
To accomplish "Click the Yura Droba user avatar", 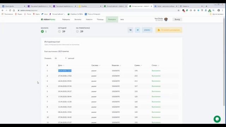I will coord(166,19).
